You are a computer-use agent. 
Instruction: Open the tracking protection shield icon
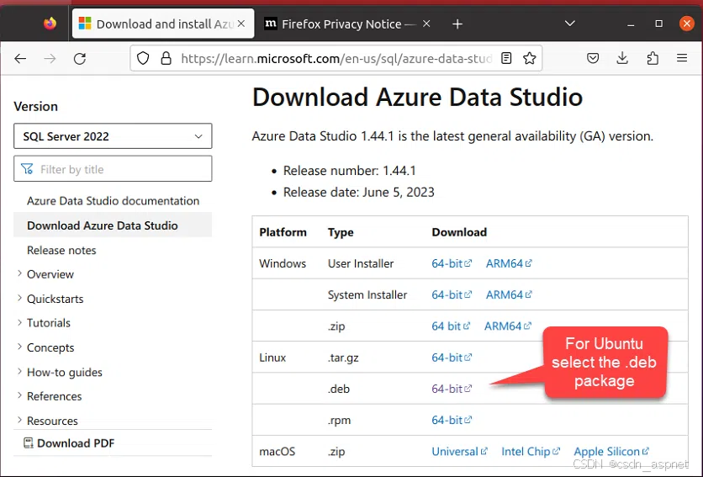(x=143, y=58)
